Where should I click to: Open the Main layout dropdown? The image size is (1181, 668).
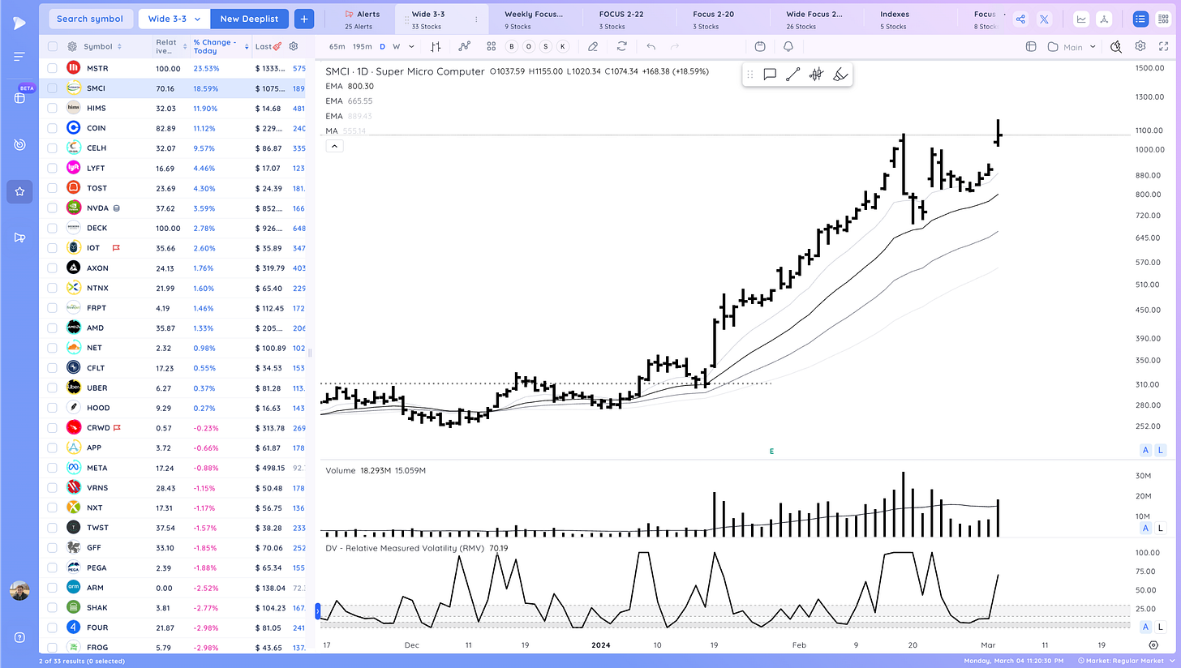coord(1072,47)
